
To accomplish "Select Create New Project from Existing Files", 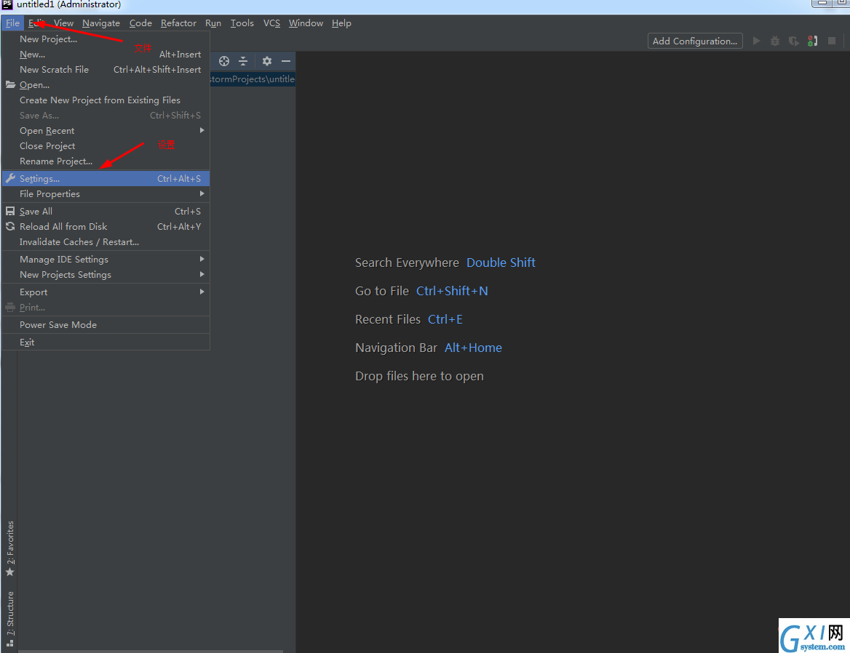I will 106,100.
